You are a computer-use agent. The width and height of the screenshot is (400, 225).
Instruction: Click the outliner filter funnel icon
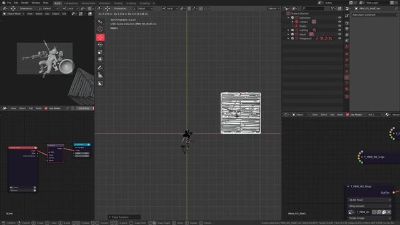(x=332, y=8)
